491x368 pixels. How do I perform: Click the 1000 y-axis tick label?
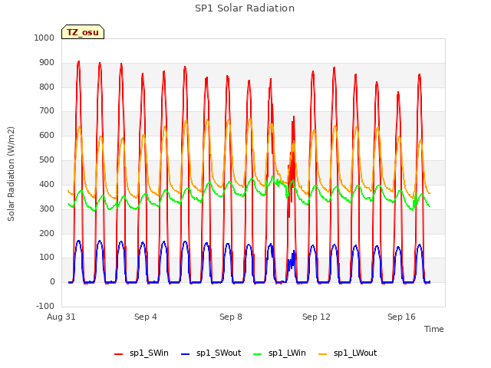point(44,38)
